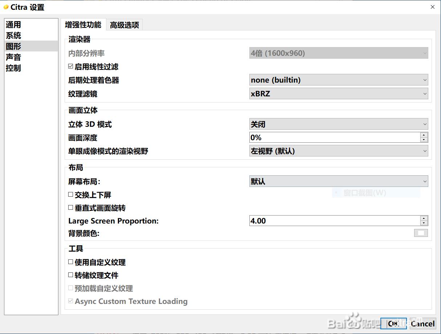The height and width of the screenshot is (334, 441).
Task: Decrease 画面深度 with the down arrow
Action: [x=424, y=140]
